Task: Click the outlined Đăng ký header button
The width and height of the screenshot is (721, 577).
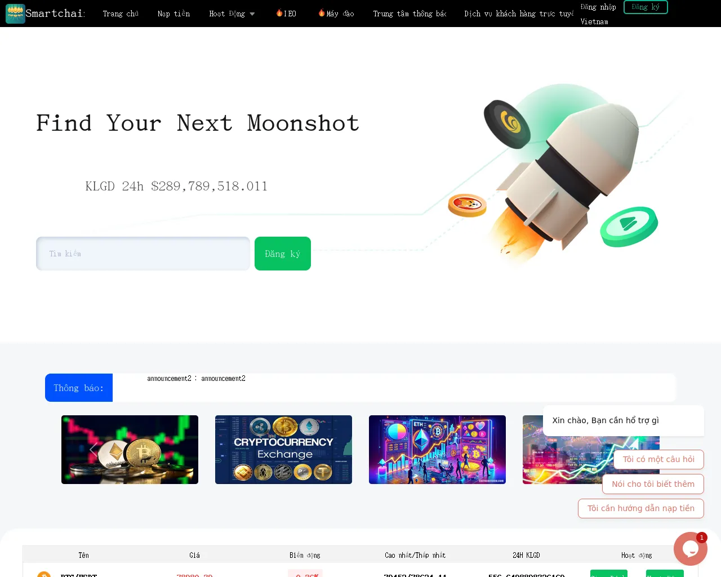Action: (x=646, y=7)
